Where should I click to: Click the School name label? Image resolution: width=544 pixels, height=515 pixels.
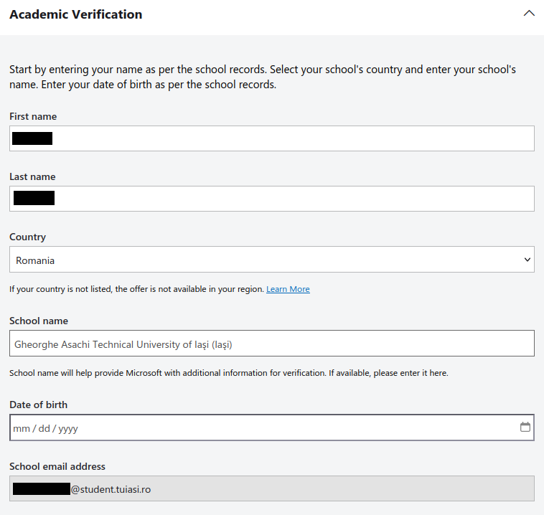click(x=39, y=321)
